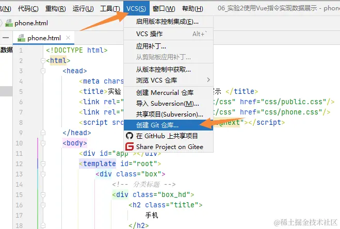Open the VCS(S) menu
Screen dimensions: 340x229
pos(136,8)
